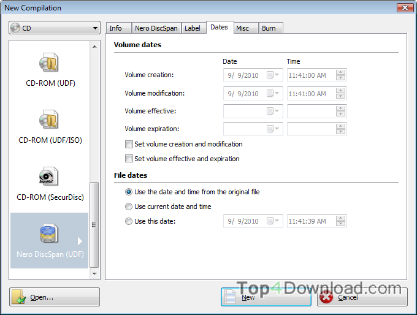Open calendar for Volume effective date
Viewport: 417px width, 315px height.
273,111
